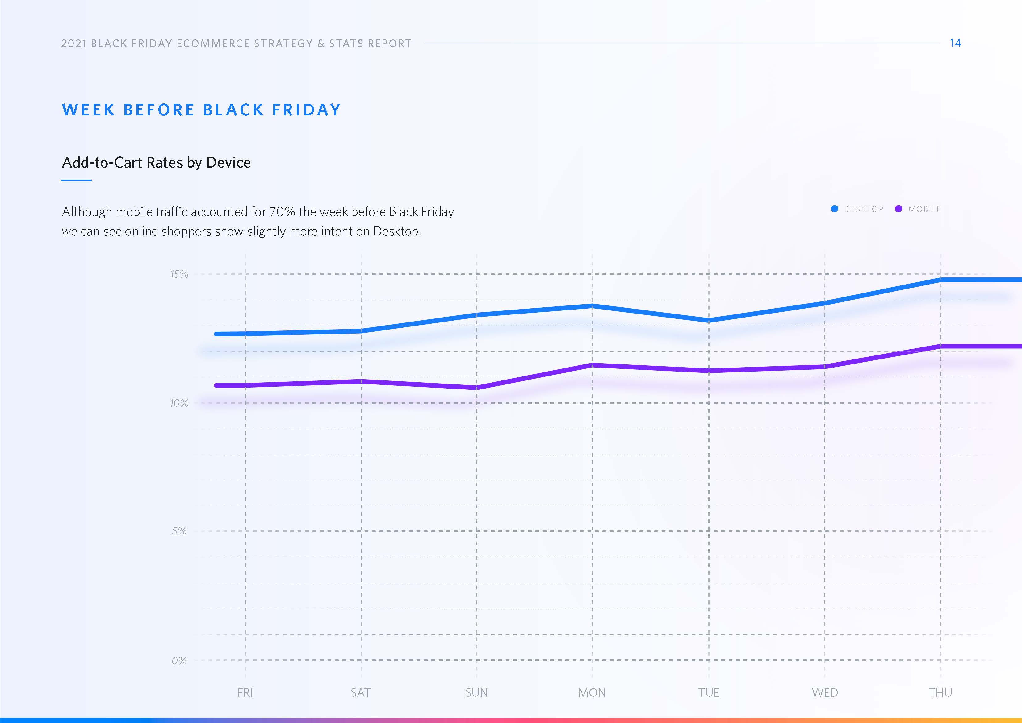Click the 5% y-axis label

click(179, 531)
